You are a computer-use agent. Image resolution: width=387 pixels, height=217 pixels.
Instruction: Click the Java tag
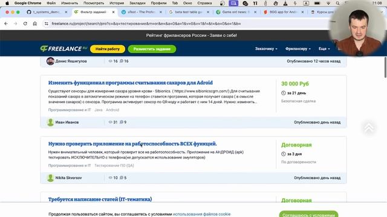(x=98, y=110)
